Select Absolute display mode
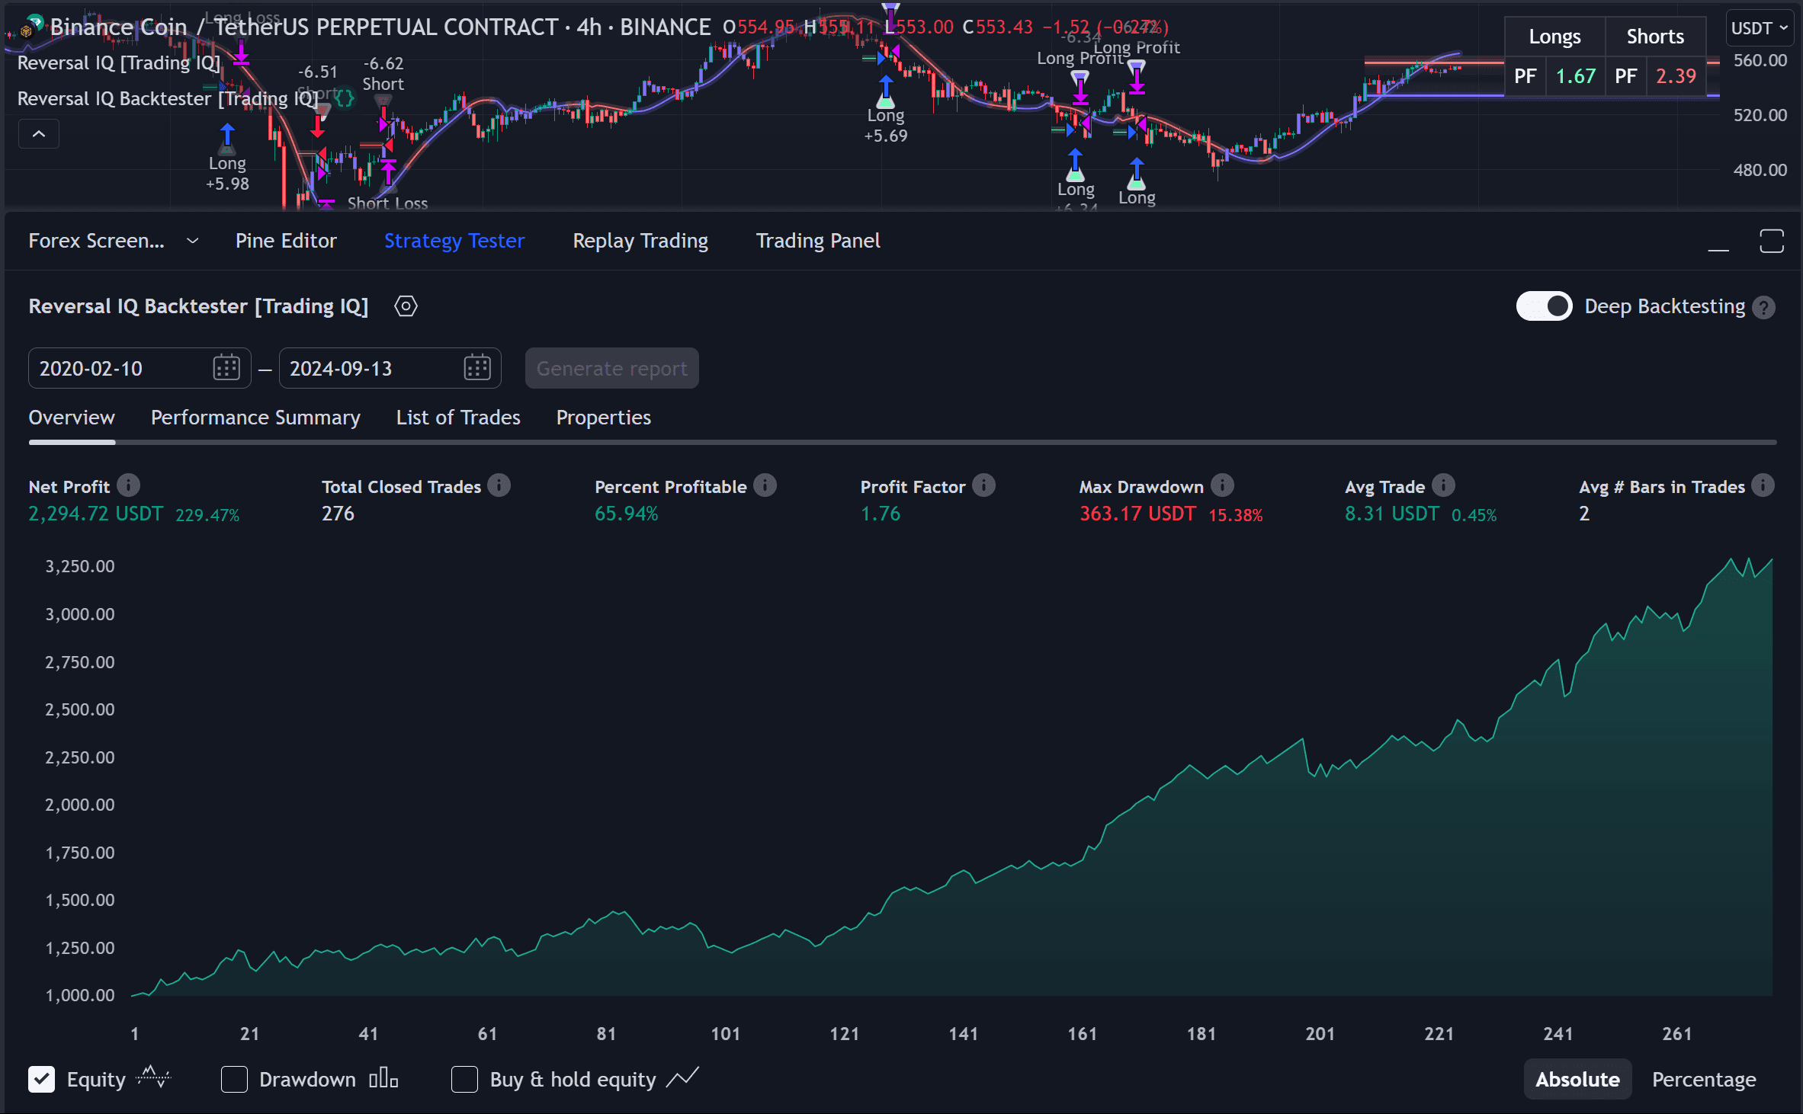This screenshot has width=1803, height=1114. point(1577,1079)
